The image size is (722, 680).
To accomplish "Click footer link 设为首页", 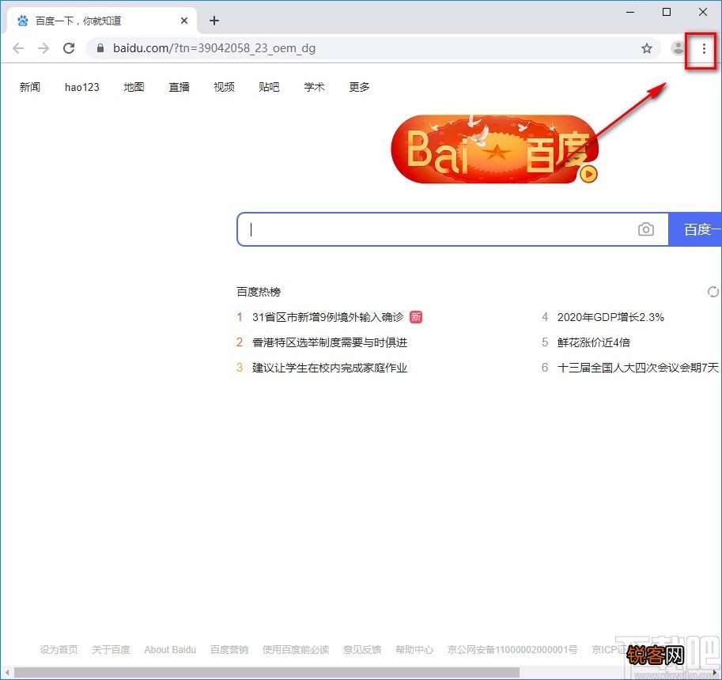I will [59, 650].
